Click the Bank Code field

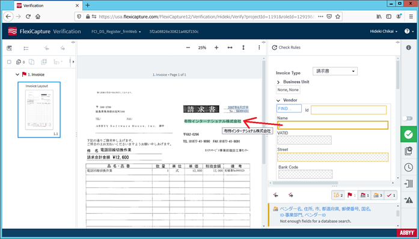[x=305, y=174]
